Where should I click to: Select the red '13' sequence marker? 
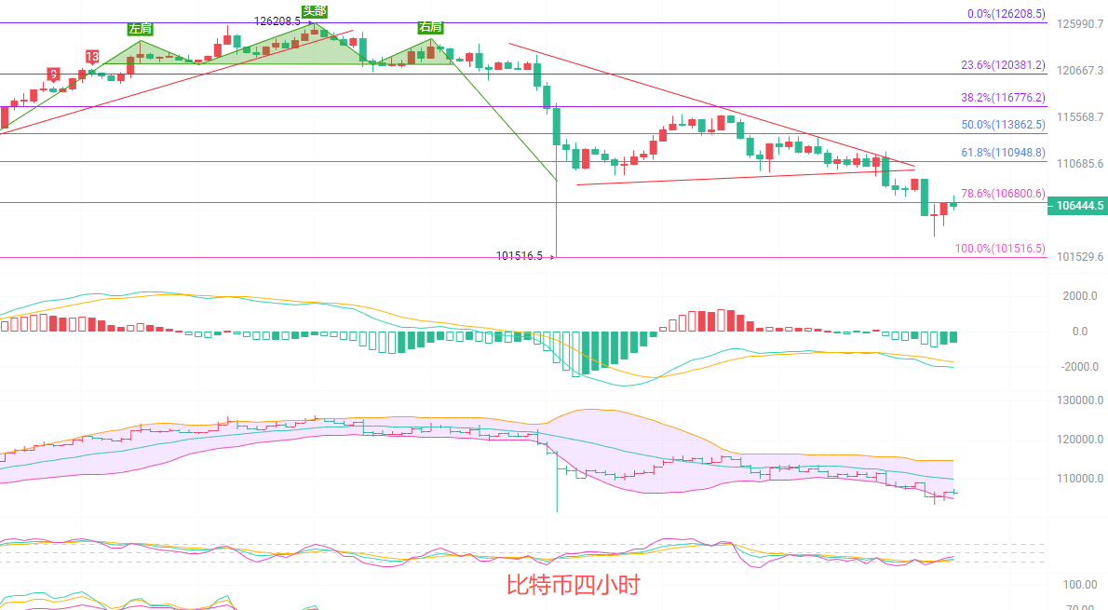point(92,58)
